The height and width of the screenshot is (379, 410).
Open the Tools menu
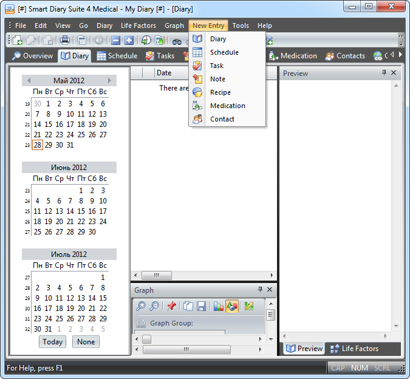click(241, 26)
